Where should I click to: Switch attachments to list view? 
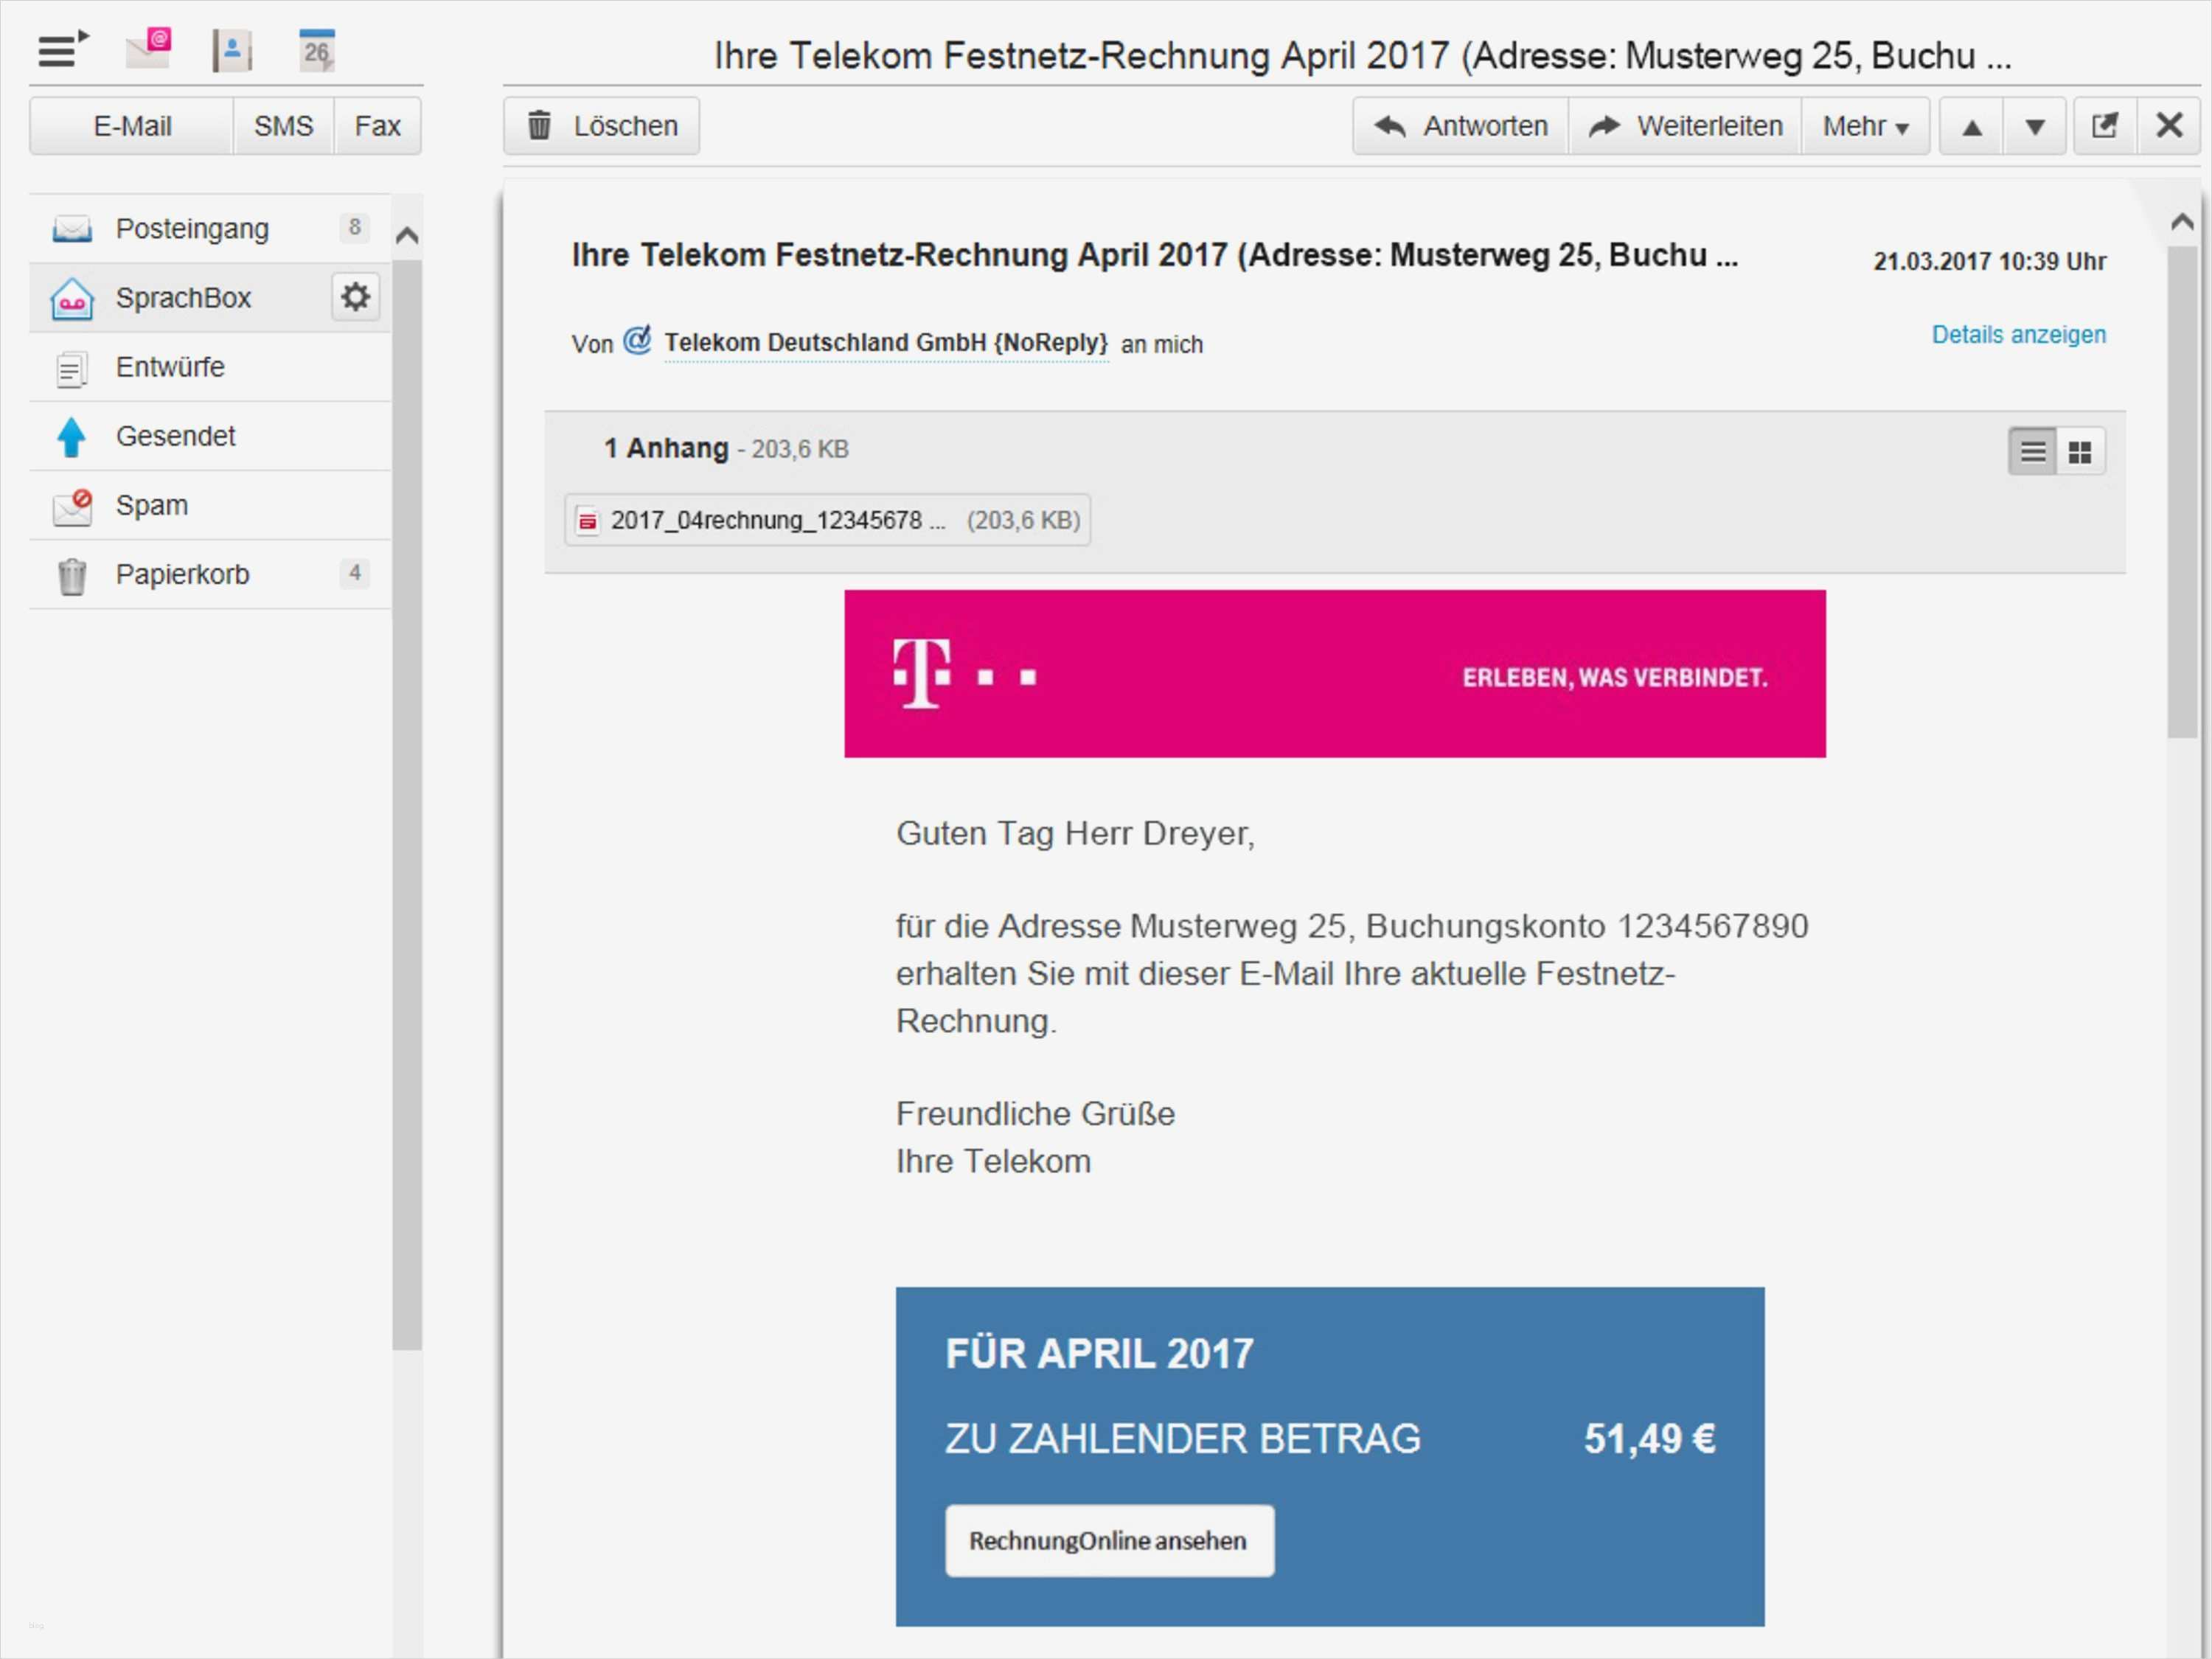[2032, 452]
